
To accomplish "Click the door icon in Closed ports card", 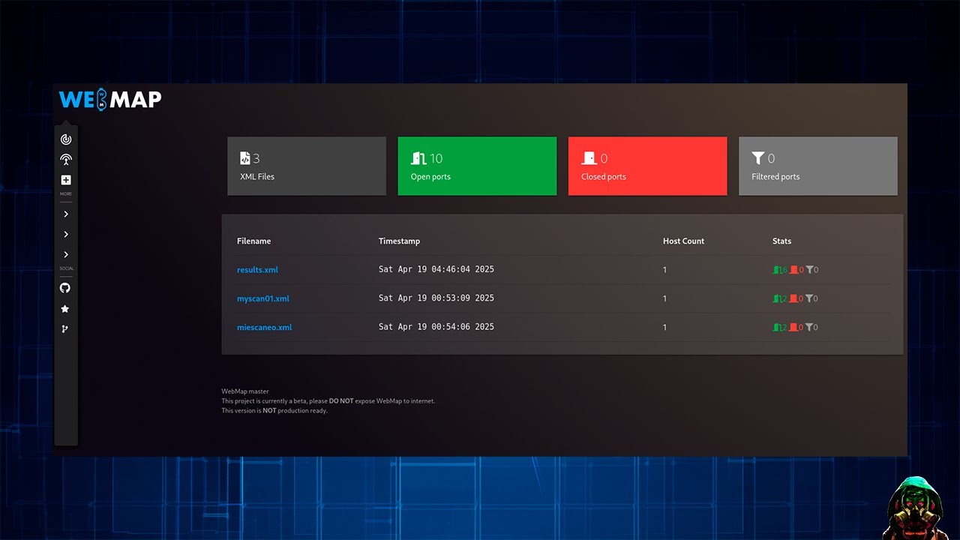I will (x=589, y=158).
